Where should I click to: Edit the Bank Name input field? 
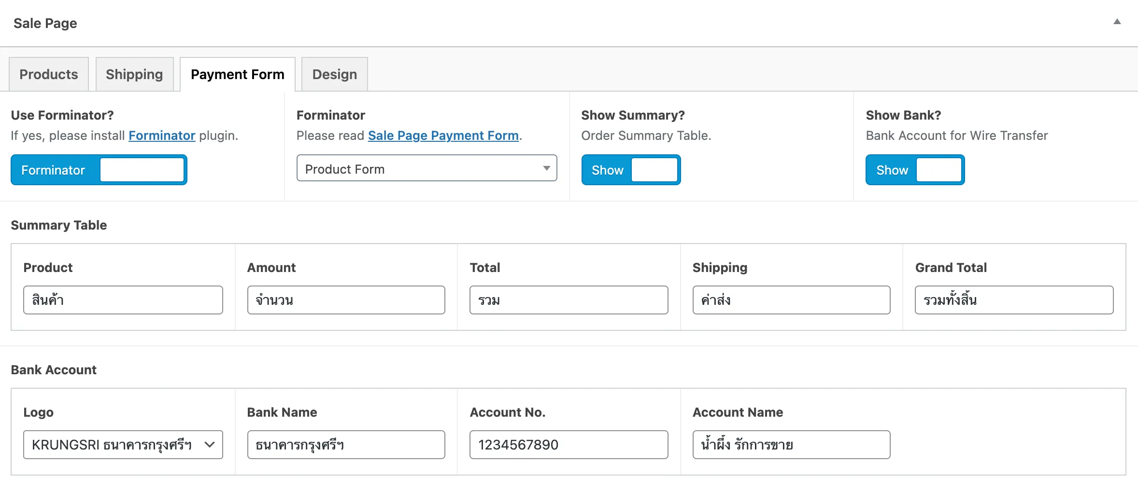(345, 444)
